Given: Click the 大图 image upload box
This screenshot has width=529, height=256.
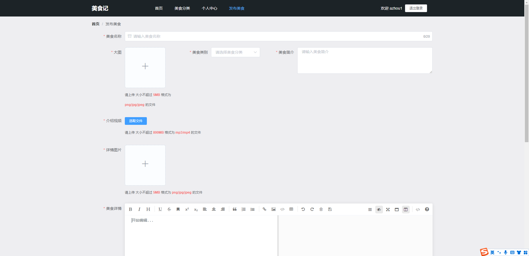Looking at the screenshot, I should [145, 68].
